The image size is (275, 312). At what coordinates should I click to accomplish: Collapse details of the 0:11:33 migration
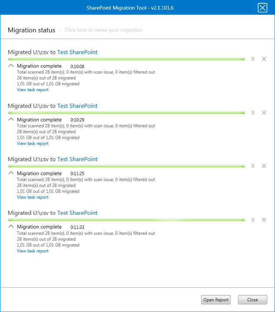point(11,227)
